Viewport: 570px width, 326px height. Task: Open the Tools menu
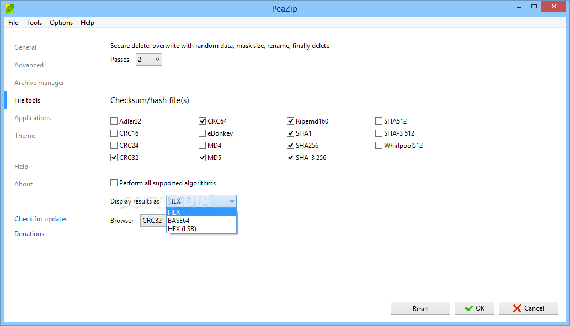[x=34, y=23]
